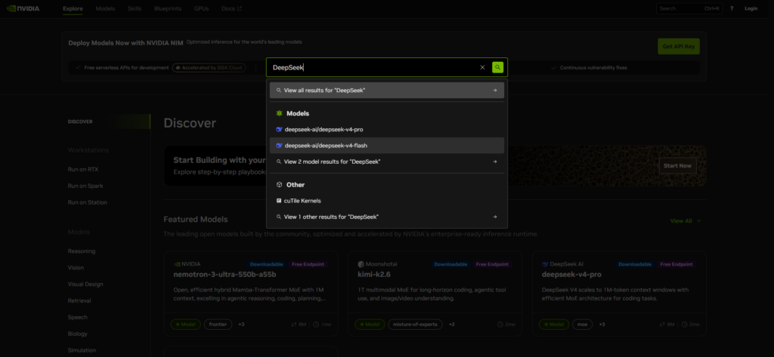774x357 pixels.
Task: Click the Get API Key button
Action: click(x=678, y=46)
